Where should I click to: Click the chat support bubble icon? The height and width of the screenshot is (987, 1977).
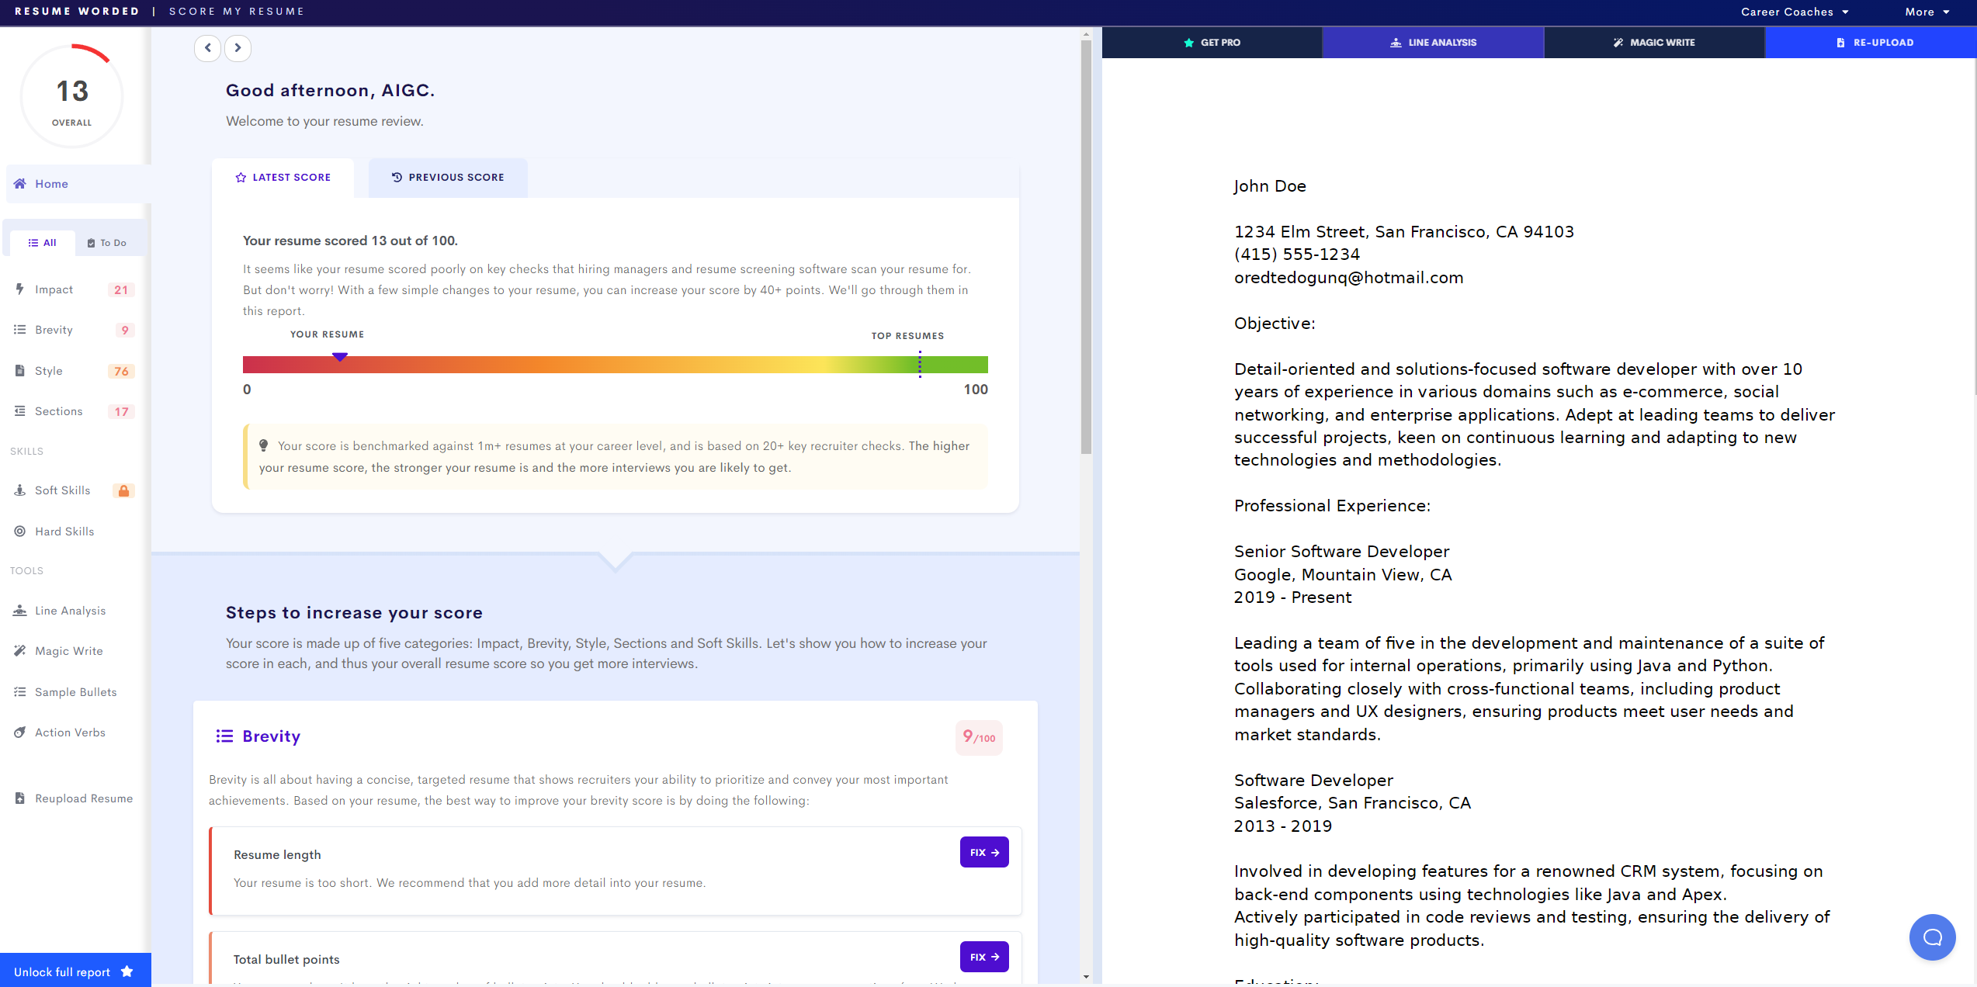click(x=1932, y=937)
